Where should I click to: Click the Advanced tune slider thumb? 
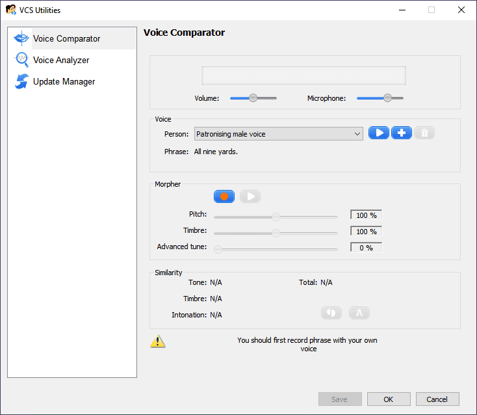coord(218,248)
